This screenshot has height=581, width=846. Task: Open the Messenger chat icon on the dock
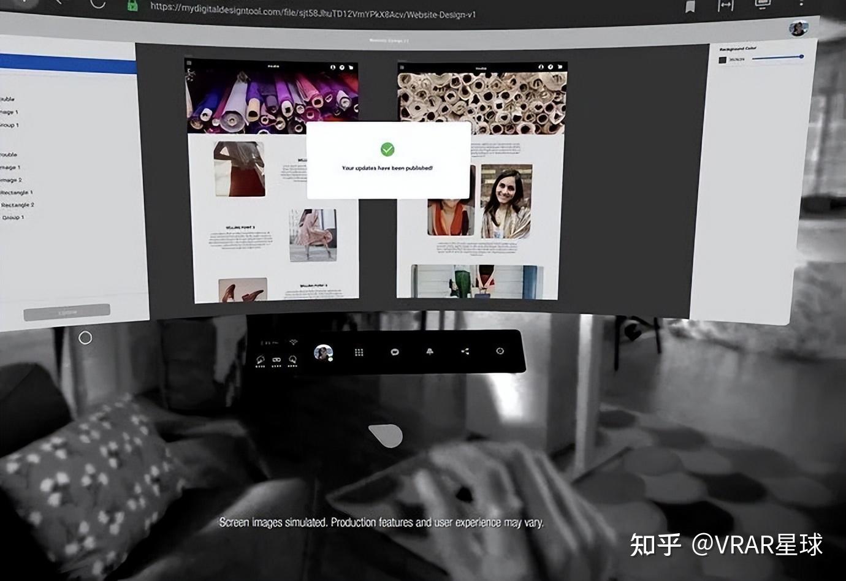[395, 352]
